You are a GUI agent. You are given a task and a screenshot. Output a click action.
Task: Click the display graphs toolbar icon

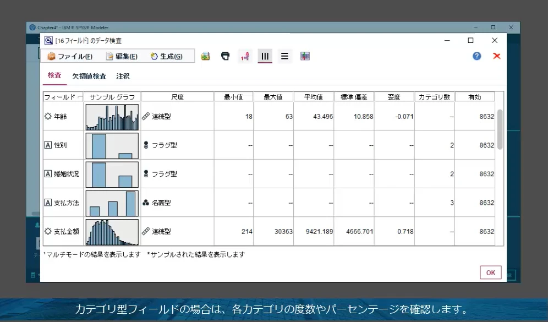tap(265, 56)
